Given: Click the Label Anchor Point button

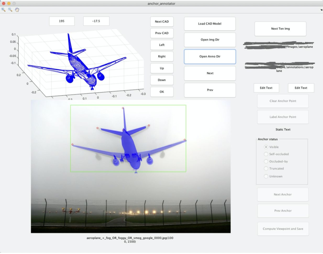Looking at the screenshot, I should (283, 117).
